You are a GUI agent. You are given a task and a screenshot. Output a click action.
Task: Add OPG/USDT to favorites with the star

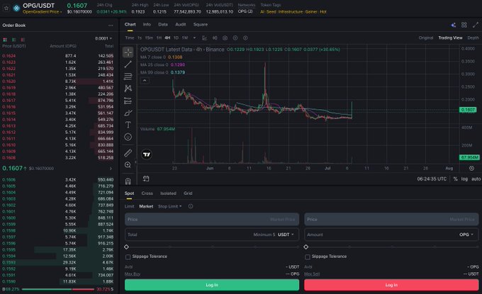pos(6,9)
